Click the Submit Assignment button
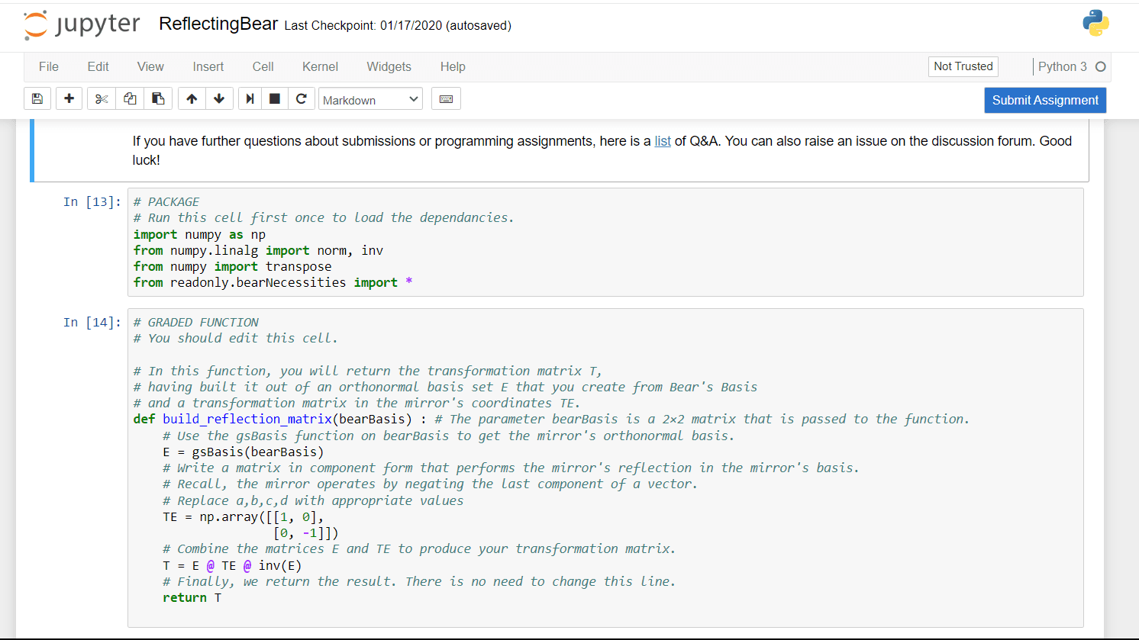Image resolution: width=1139 pixels, height=640 pixels. (x=1045, y=100)
